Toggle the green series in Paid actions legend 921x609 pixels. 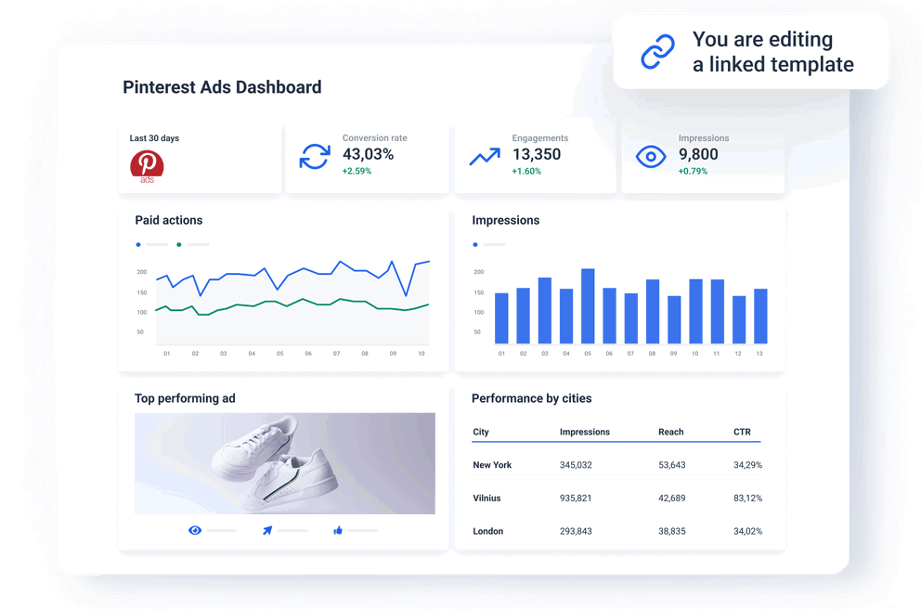[x=180, y=244]
